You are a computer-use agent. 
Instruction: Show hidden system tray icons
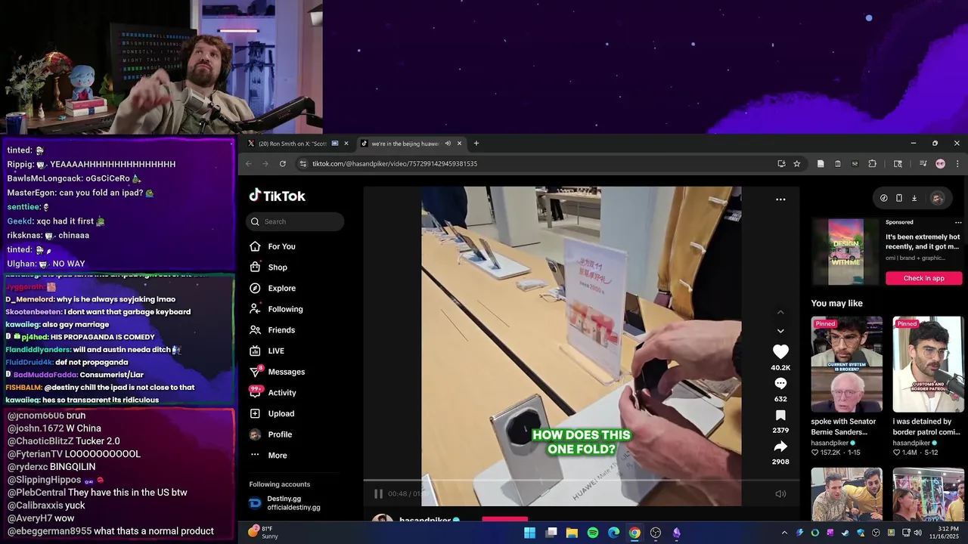pyautogui.click(x=783, y=533)
